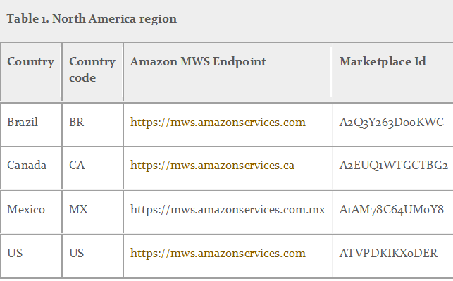
Task: Click the Country code column header
Action: pos(92,70)
